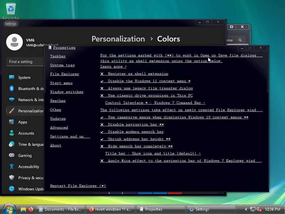This screenshot has height=214, width=285.
Task: Click the Learn more link
Action: (113, 67)
